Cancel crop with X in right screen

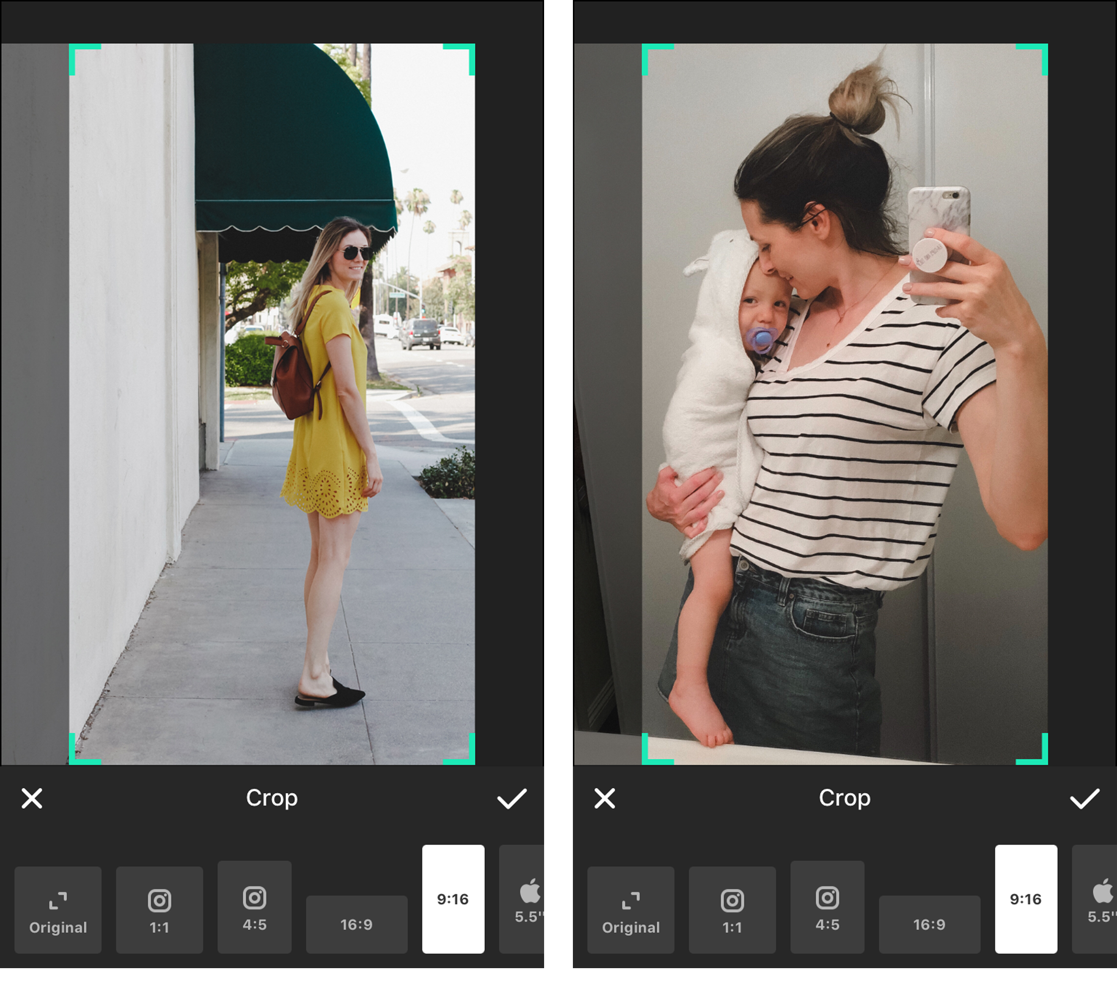point(604,798)
